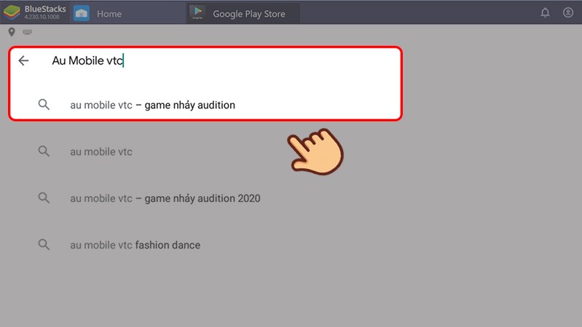Click magnifier icon beside 'au mobile vtc fashion dance'
Viewport: 582px width, 327px height.
[44, 244]
